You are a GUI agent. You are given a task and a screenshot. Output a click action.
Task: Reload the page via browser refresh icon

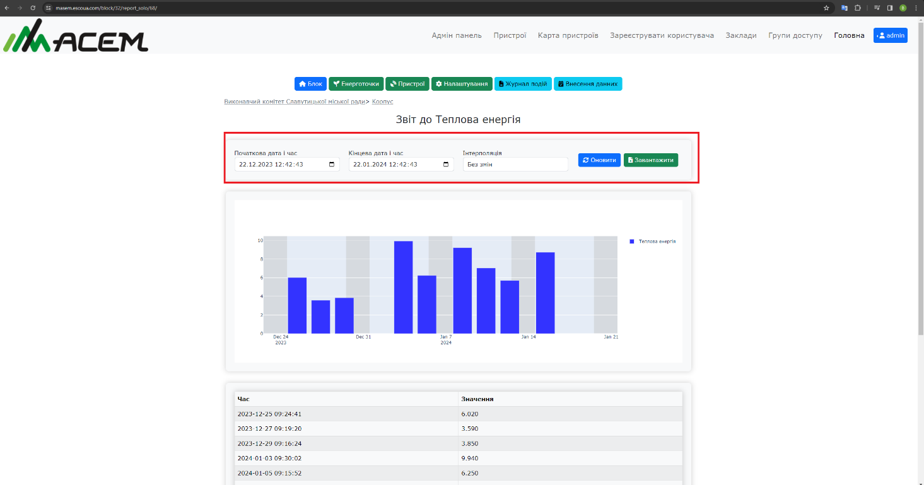click(x=33, y=8)
